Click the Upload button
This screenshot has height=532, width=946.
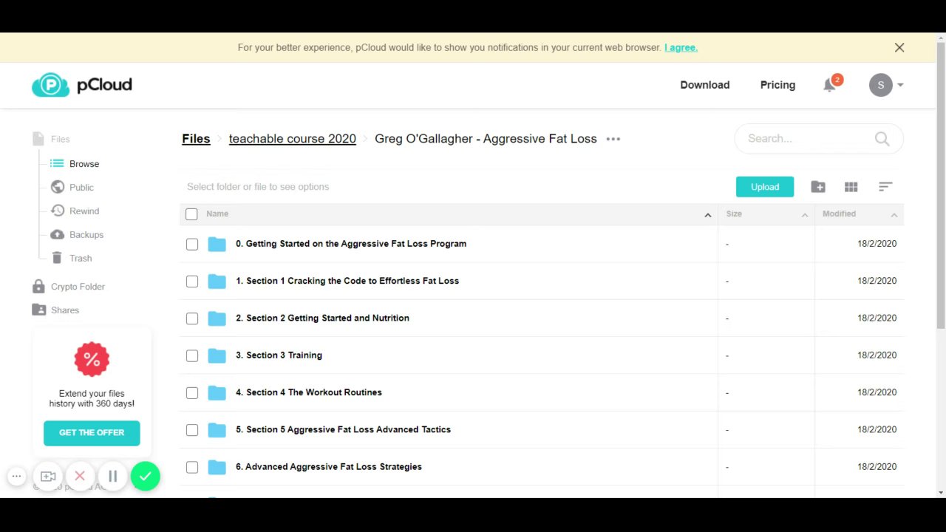pyautogui.click(x=765, y=187)
